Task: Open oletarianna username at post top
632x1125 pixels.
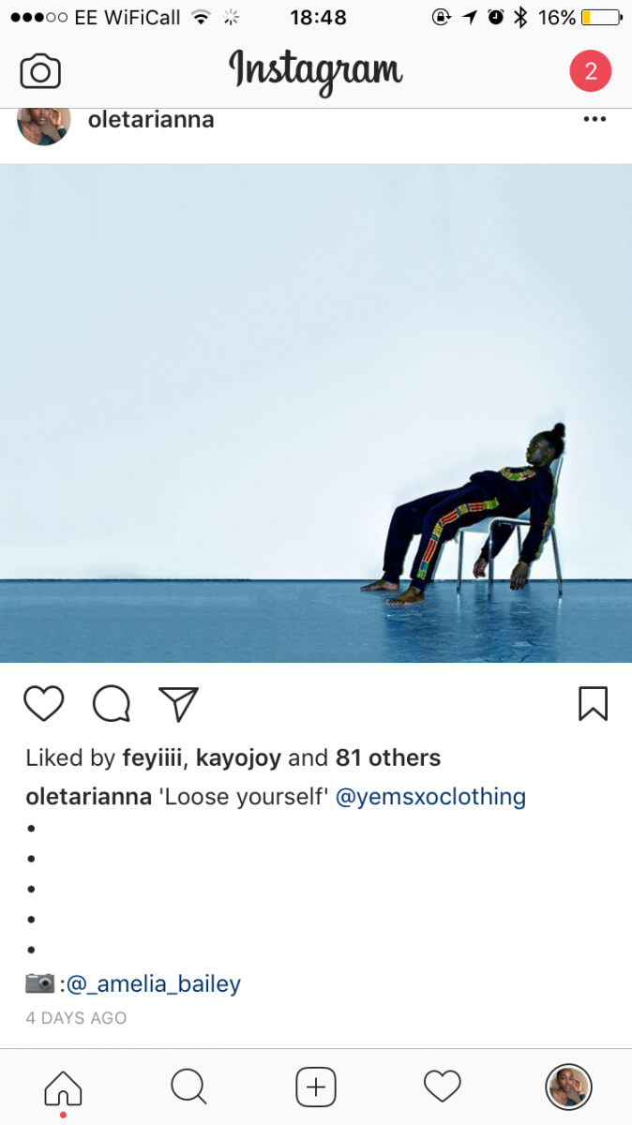Action: 151,120
